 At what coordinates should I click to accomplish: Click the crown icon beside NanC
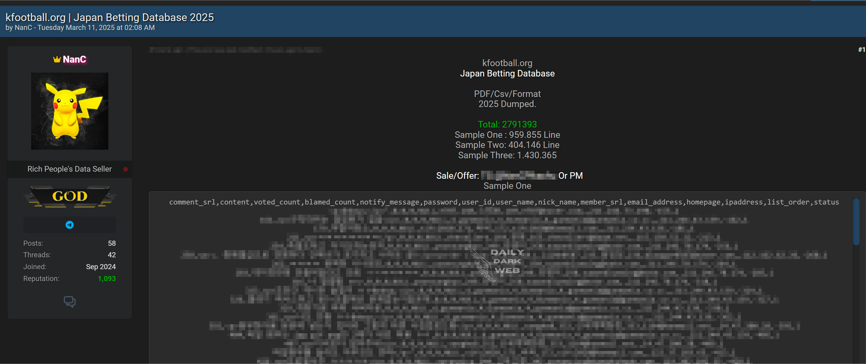tap(57, 60)
